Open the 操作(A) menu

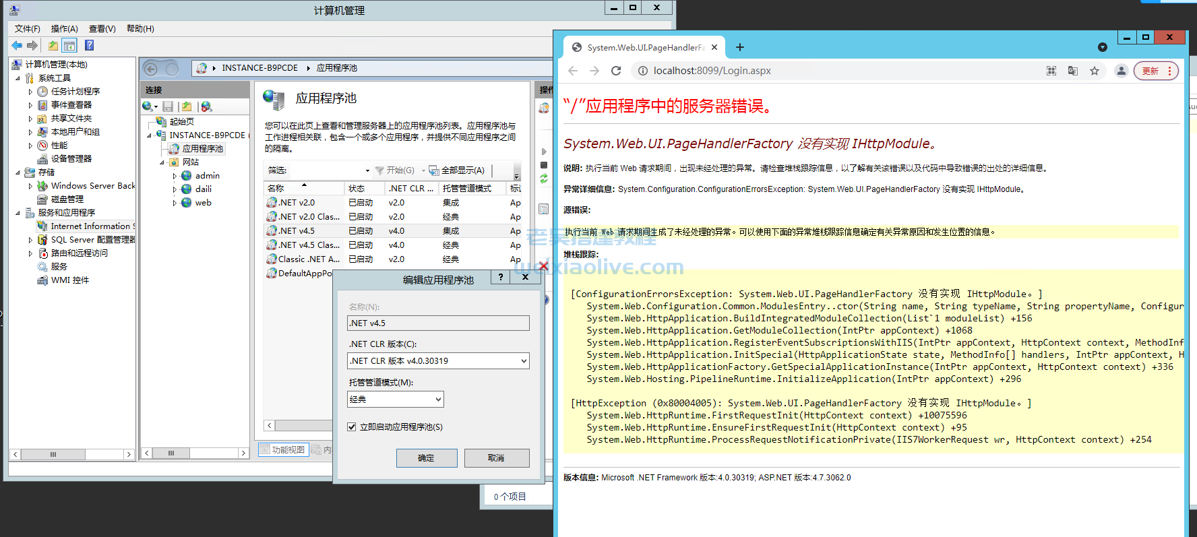click(64, 28)
